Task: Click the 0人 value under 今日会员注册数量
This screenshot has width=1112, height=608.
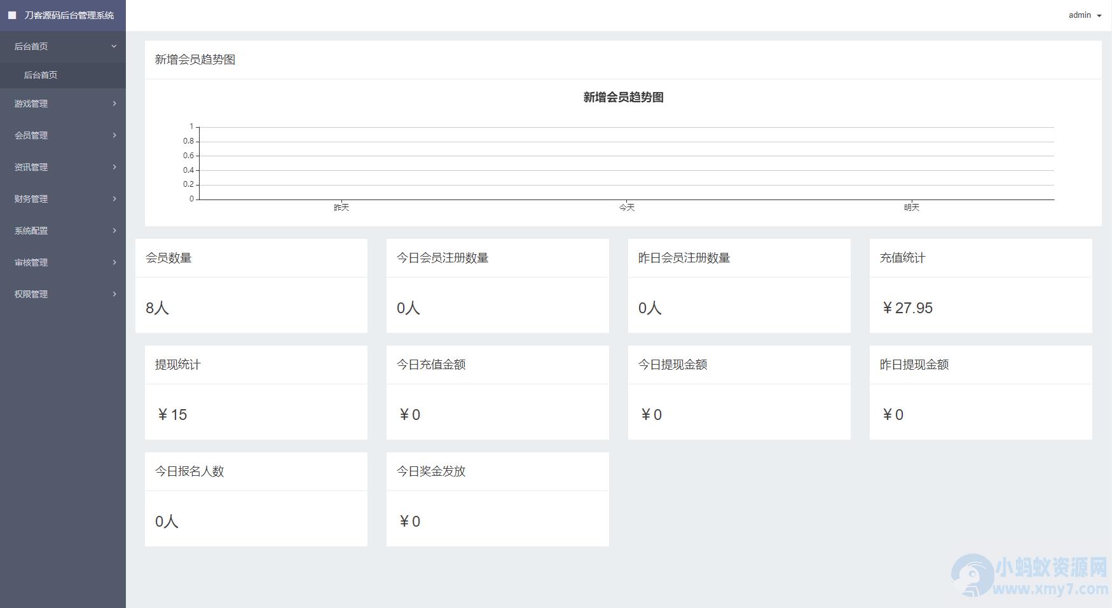Action: [x=408, y=308]
